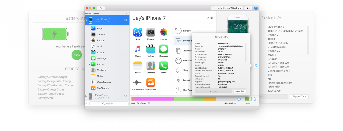Click the green battery graphic in Battery Info window
The height and width of the screenshot is (131, 343).
(x=55, y=34)
